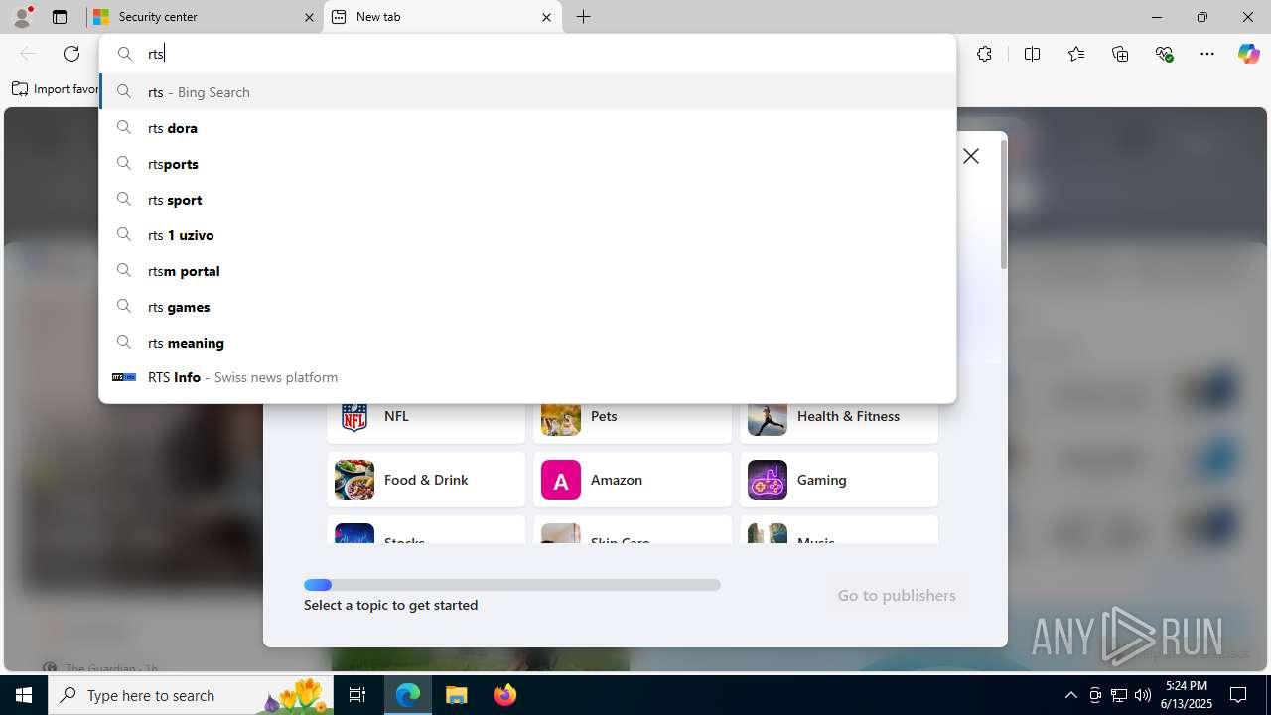Open RTS Info Swiss news platform suggestion

527,377
